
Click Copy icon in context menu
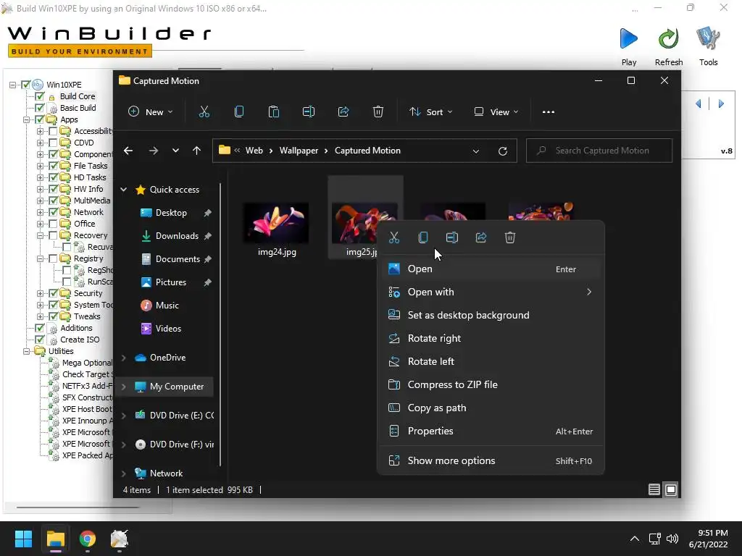423,237
